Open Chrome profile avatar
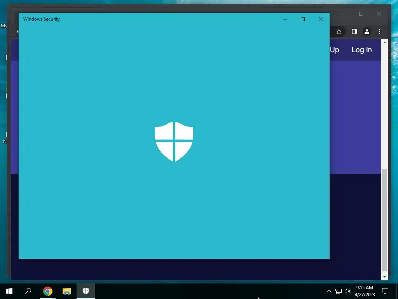 [x=367, y=32]
